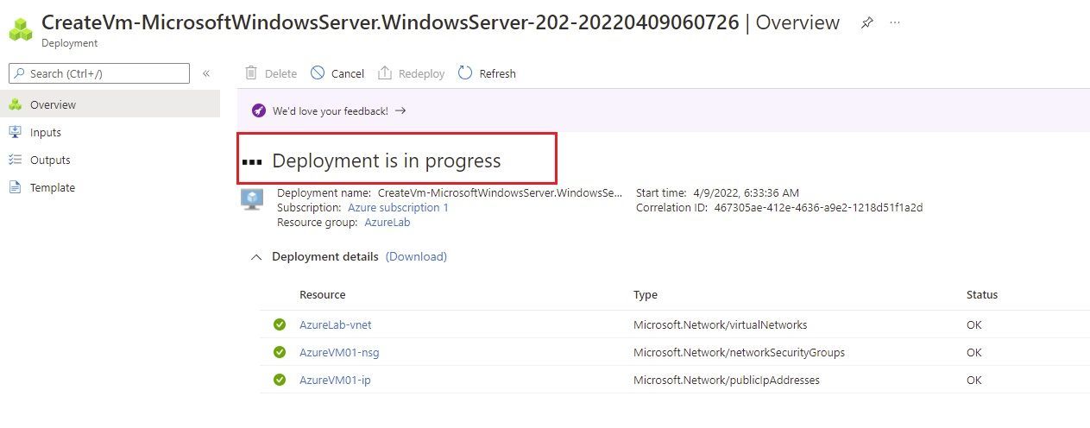Click the deployment cubes icon in header
The width and height of the screenshot is (1090, 428).
[21, 30]
